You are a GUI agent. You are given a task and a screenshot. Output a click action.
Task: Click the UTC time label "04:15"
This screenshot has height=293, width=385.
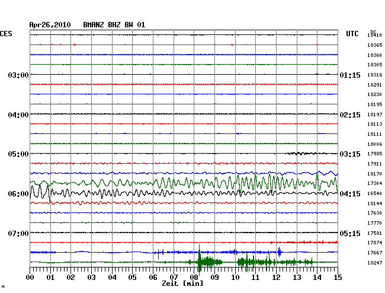(350, 194)
